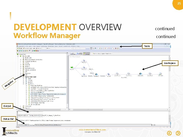Screen dimensions: 183x137
Task: Open the Versioning menu
Action: tap(44, 46)
